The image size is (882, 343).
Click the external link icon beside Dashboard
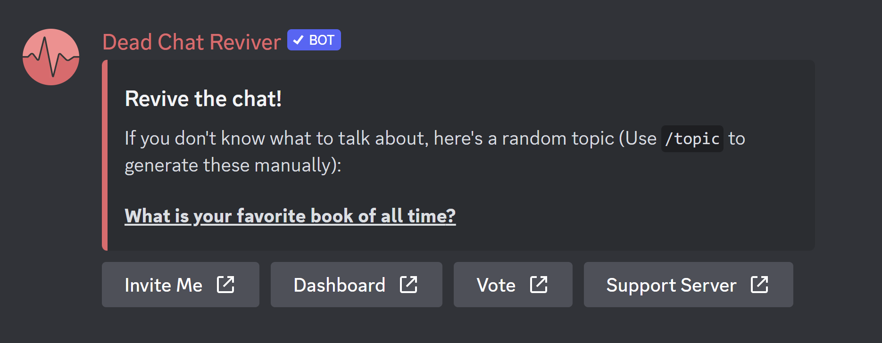point(408,285)
